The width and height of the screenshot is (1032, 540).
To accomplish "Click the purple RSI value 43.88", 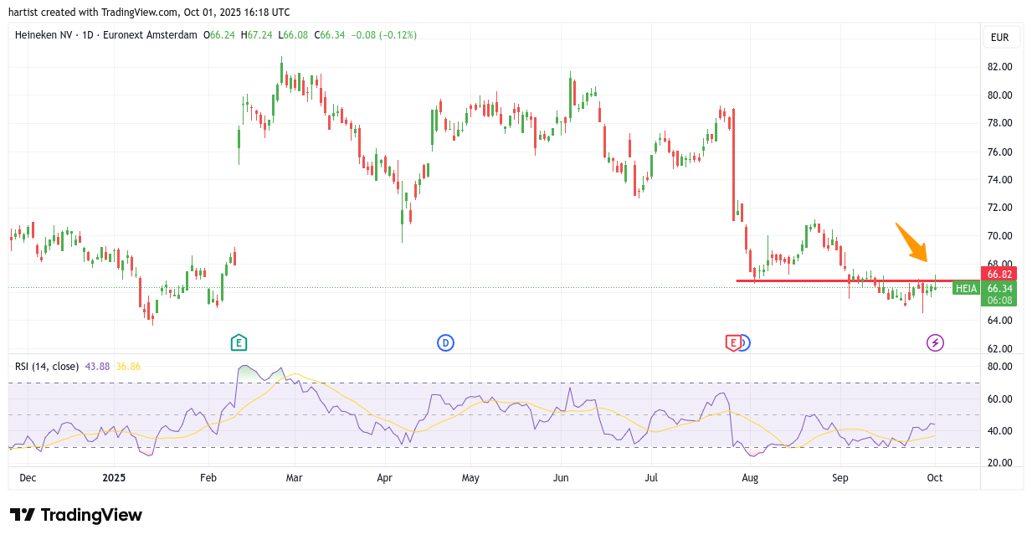I will 98,366.
